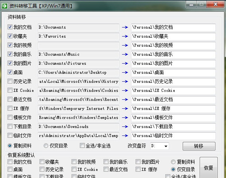Select 复制资料 radio in 恢复系统默认 section
The height and width of the screenshot is (178, 226).
point(173,162)
